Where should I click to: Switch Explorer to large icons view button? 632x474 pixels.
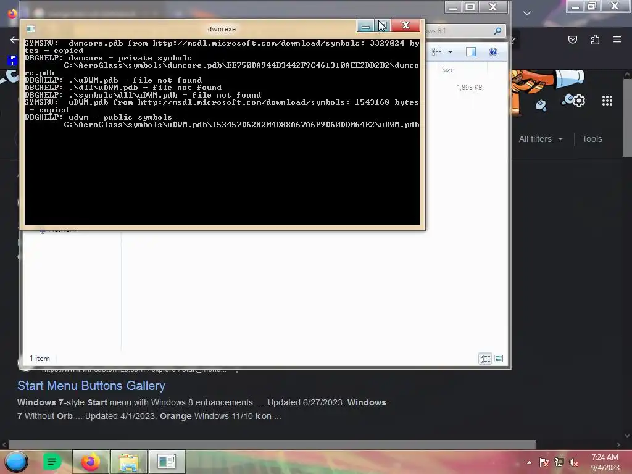coord(499,359)
